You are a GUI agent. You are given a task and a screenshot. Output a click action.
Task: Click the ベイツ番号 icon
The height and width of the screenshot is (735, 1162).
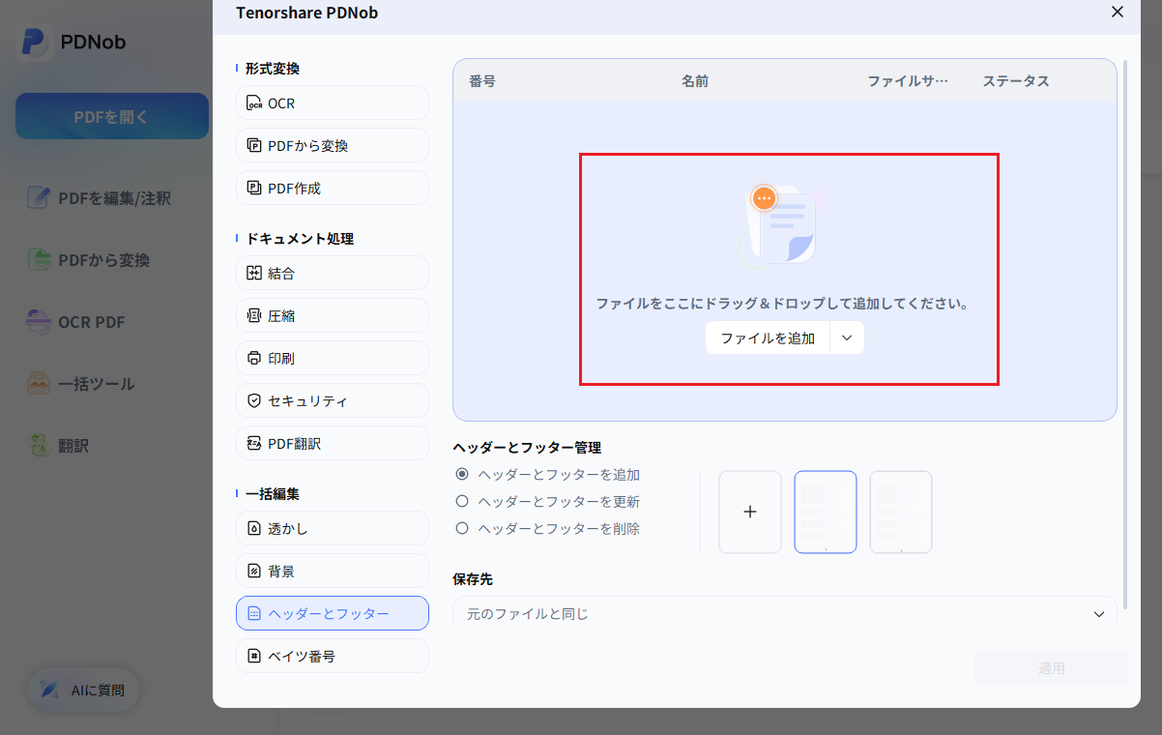[x=254, y=657]
